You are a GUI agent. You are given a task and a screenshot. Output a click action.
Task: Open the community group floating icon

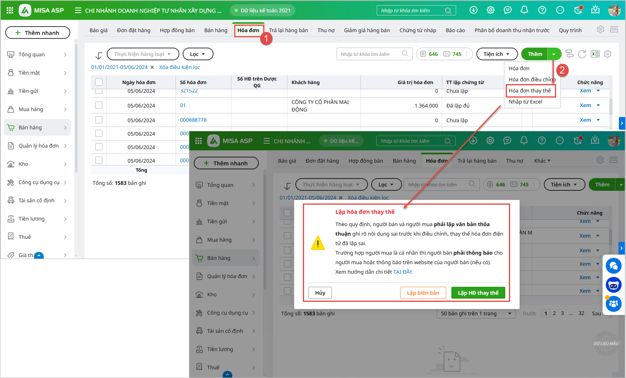click(x=613, y=304)
